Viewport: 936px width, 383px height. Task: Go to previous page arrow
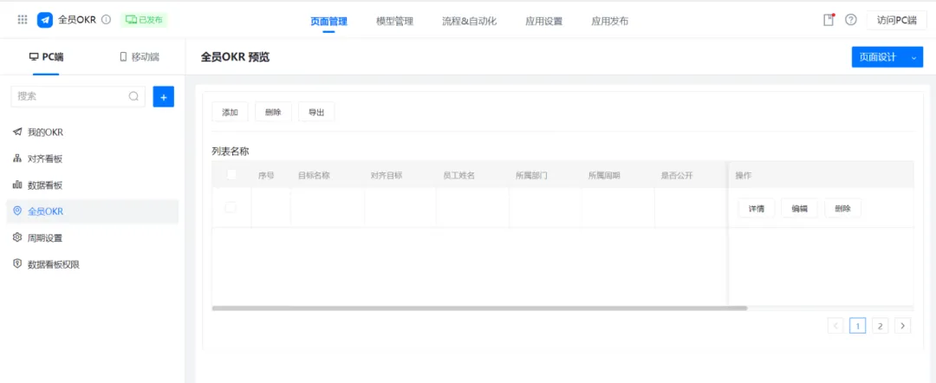(x=835, y=326)
